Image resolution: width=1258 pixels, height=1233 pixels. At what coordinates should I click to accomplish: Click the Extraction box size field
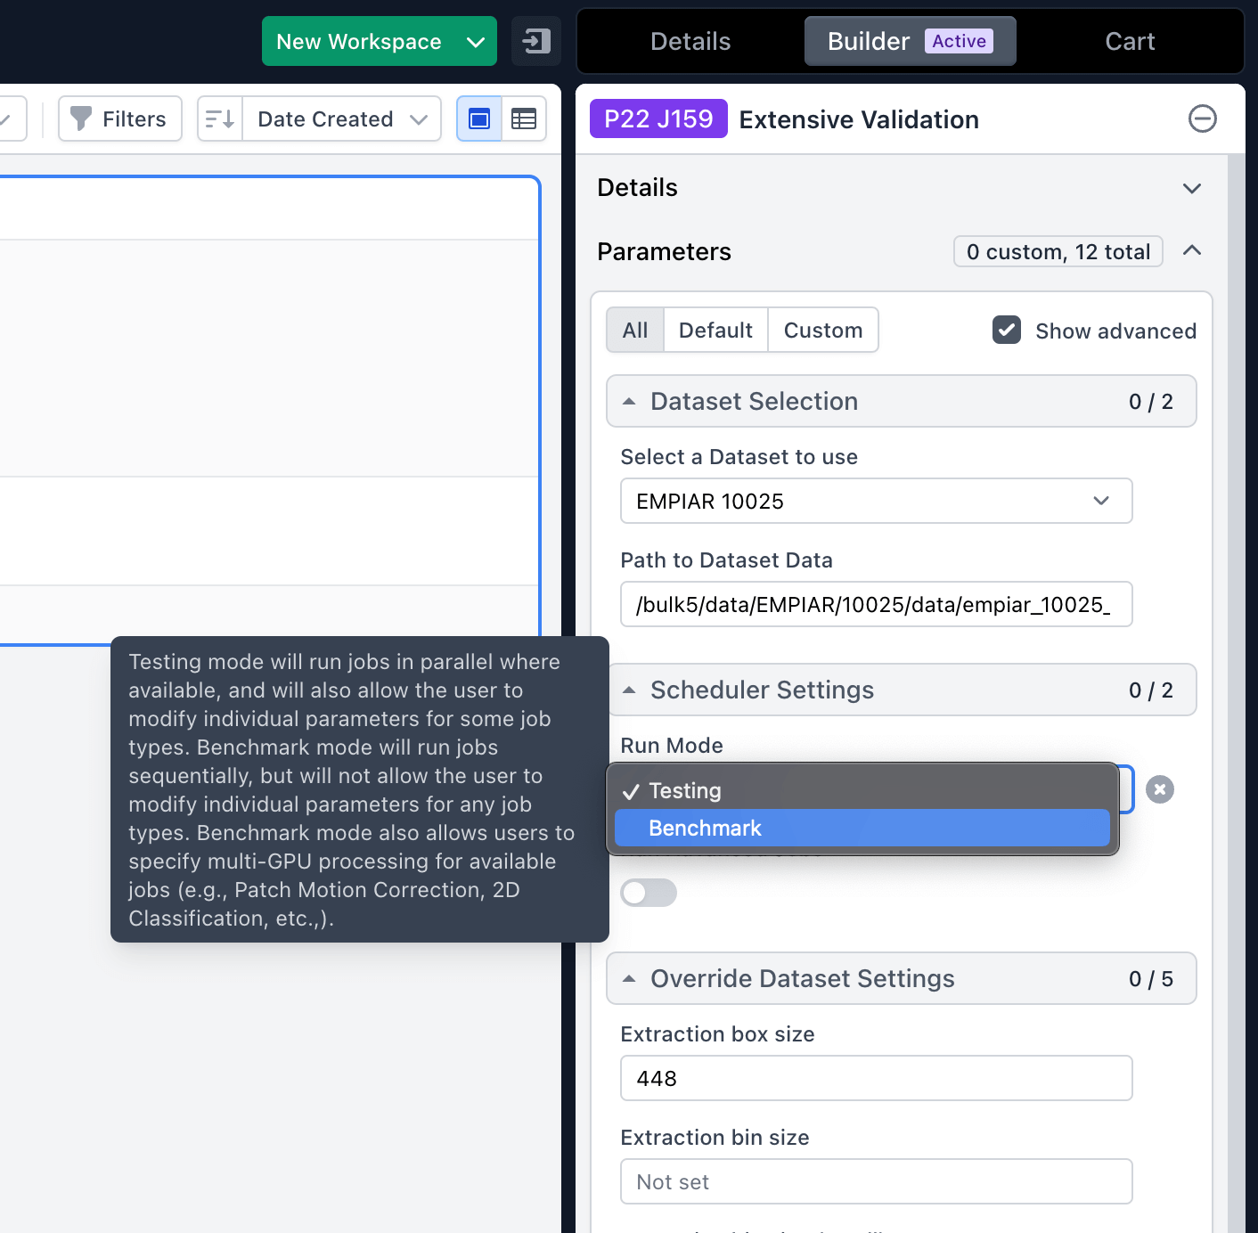[x=877, y=1078]
